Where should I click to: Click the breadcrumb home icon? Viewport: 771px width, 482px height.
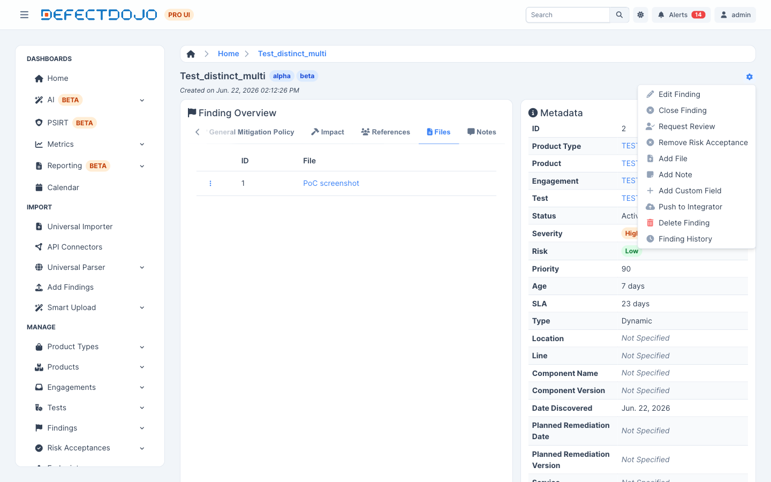pos(191,54)
